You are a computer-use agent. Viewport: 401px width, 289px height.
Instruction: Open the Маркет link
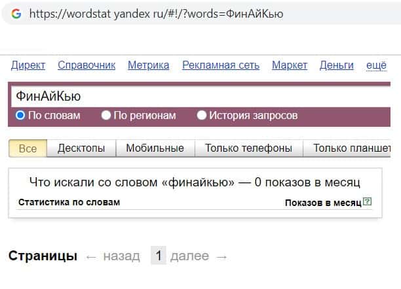(x=289, y=65)
